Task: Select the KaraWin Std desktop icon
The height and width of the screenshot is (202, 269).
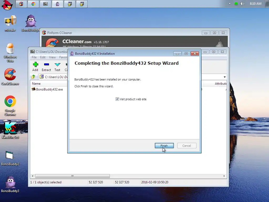Action: [x=10, y=130]
